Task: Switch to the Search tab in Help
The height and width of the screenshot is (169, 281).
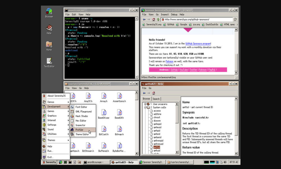Action: (156, 99)
